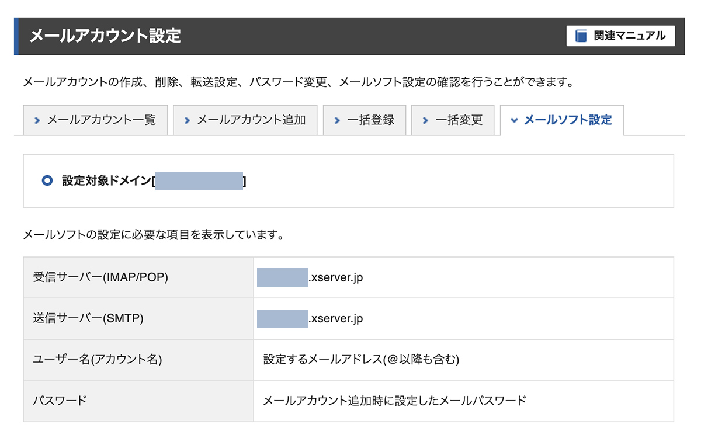Click the chevron arrow on メールアカウント一覧 tab
The image size is (701, 438).
click(x=37, y=121)
